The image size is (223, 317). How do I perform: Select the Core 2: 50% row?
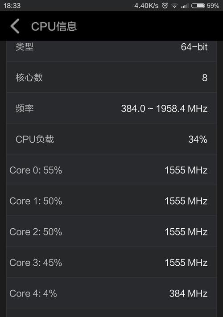(x=111, y=231)
